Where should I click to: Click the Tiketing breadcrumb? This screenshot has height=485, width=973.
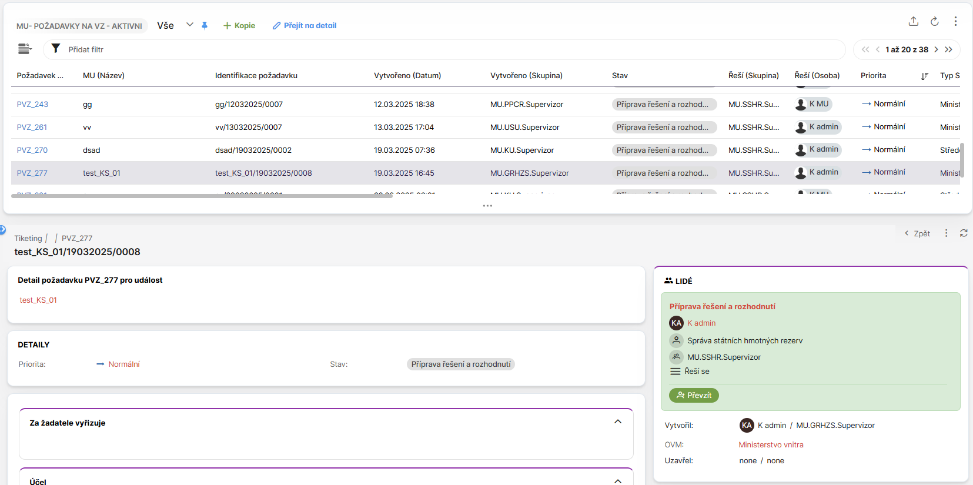28,238
